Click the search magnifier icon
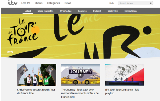160x101 pixels. [x=151, y=3]
